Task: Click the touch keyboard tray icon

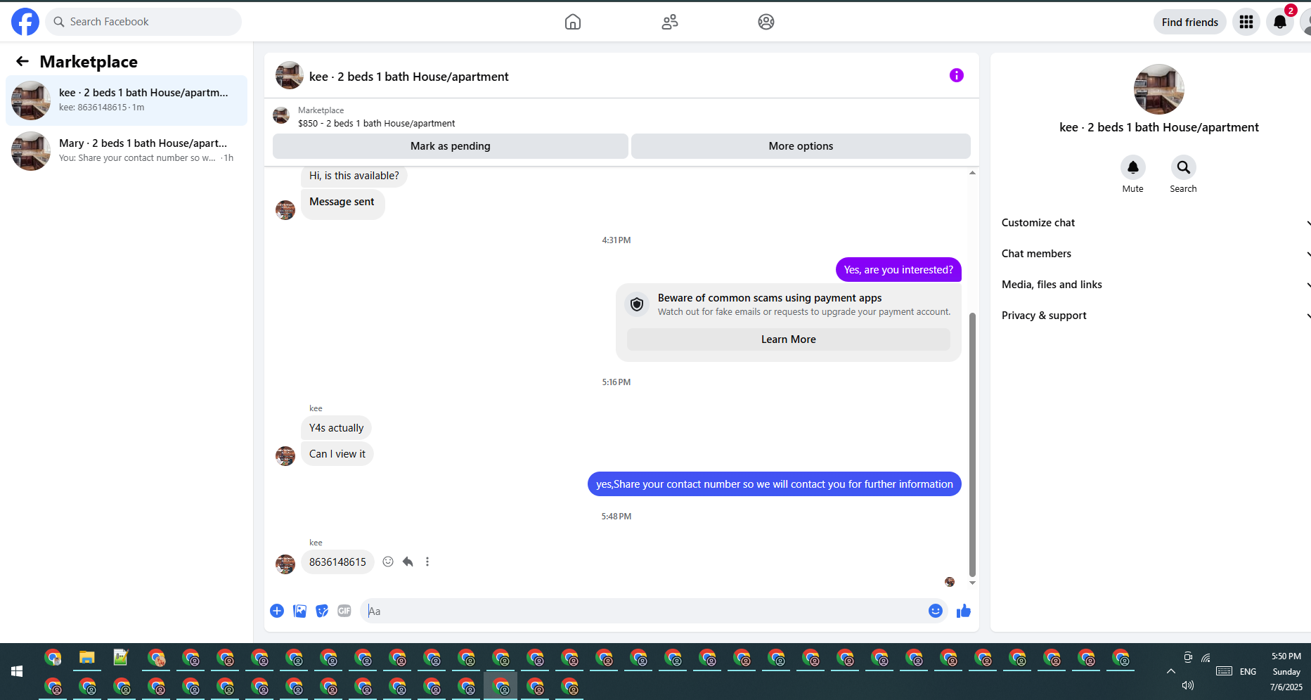Action: [x=1224, y=671]
